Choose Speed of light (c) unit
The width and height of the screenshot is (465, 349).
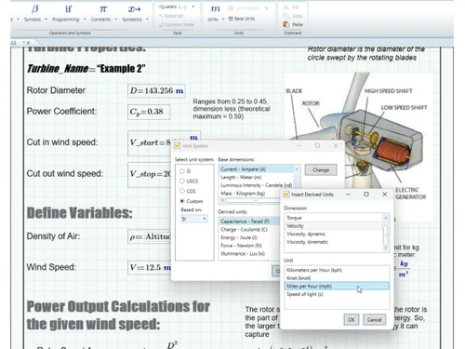tap(337, 294)
